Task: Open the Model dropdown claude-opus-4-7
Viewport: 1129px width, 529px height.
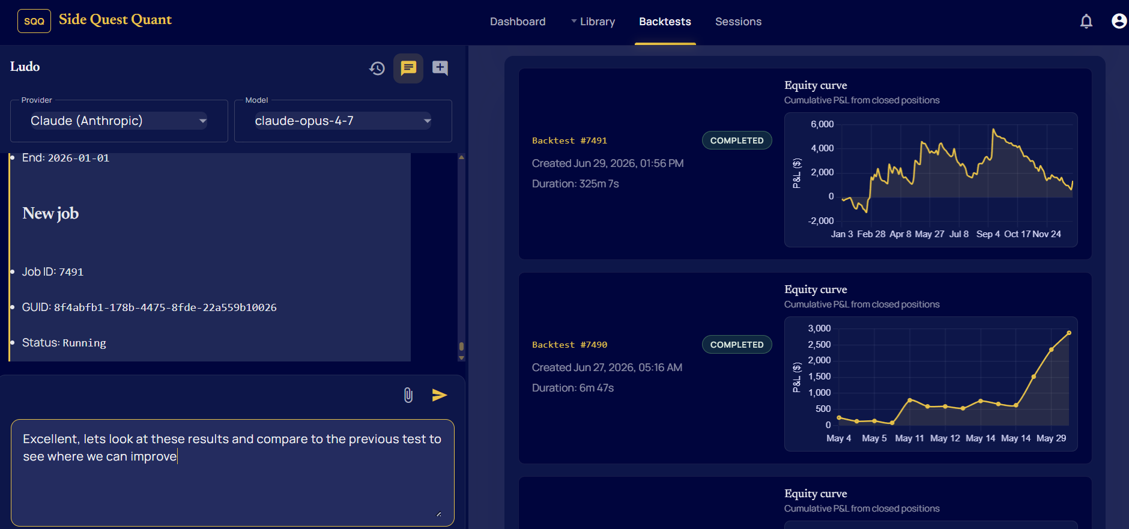Action: click(x=343, y=121)
